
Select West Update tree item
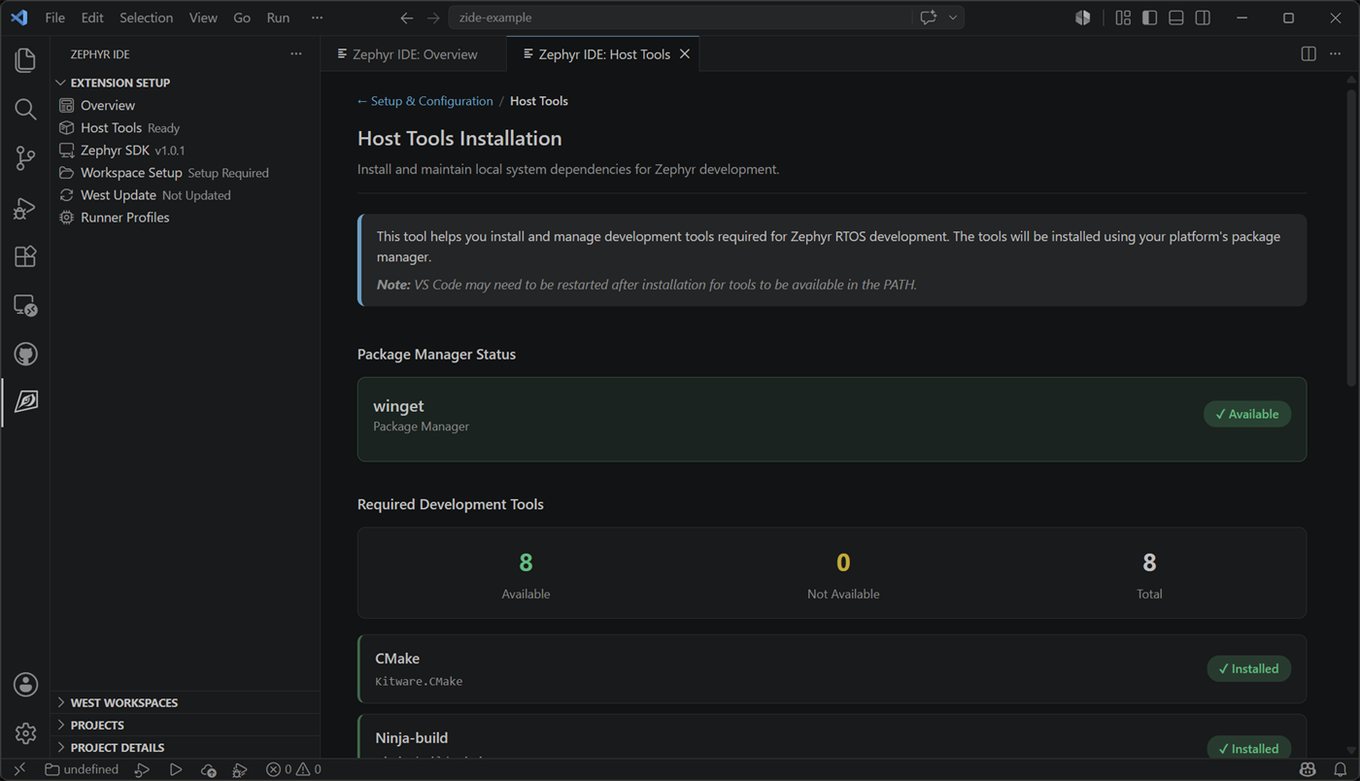185,194
